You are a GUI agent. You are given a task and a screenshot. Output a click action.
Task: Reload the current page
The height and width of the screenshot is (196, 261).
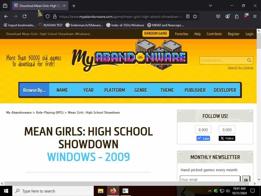[x=24, y=16]
